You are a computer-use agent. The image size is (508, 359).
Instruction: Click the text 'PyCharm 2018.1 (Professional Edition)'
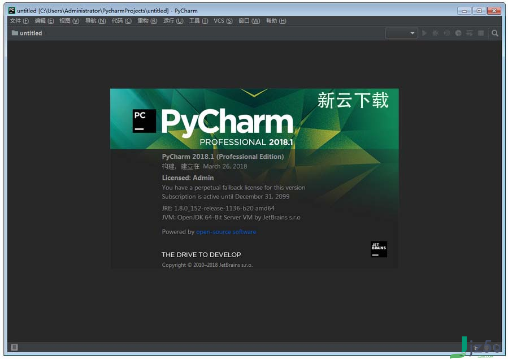pos(223,157)
